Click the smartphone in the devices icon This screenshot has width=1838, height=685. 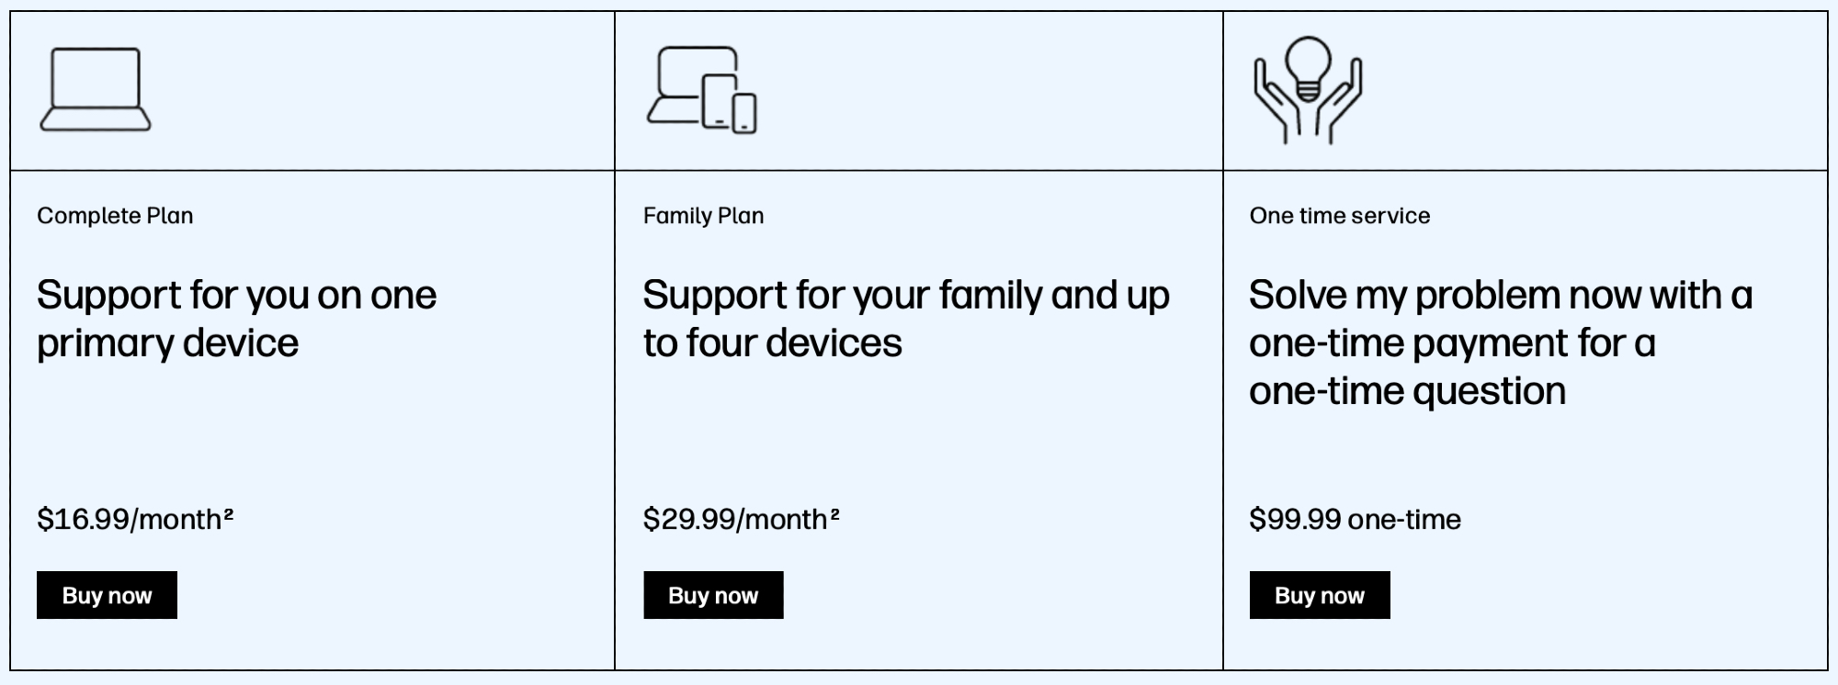tap(744, 114)
